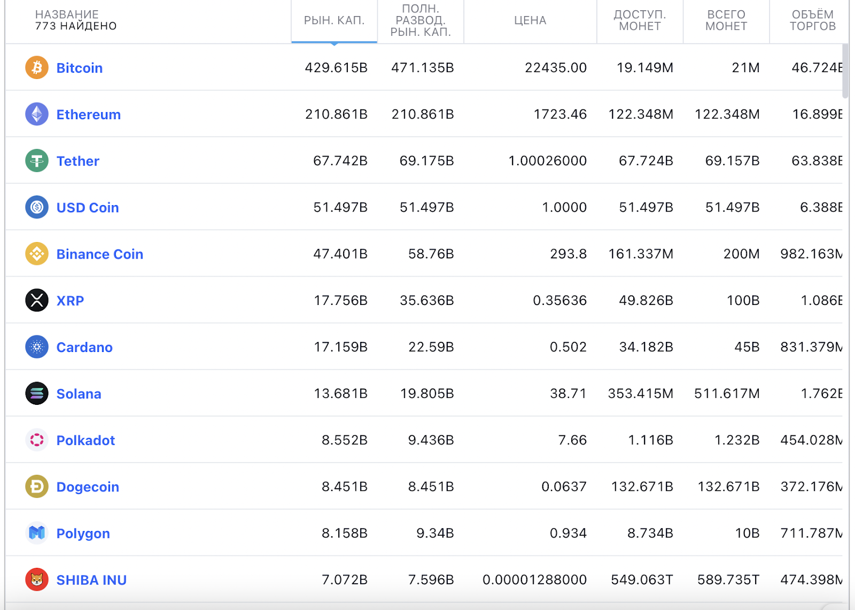Open the Ethereum link

(89, 114)
